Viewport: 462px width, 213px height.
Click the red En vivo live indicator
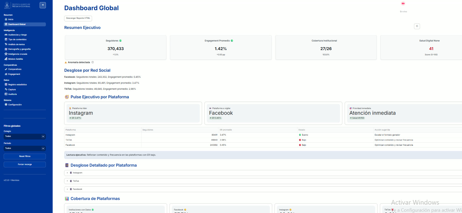(x=403, y=3)
